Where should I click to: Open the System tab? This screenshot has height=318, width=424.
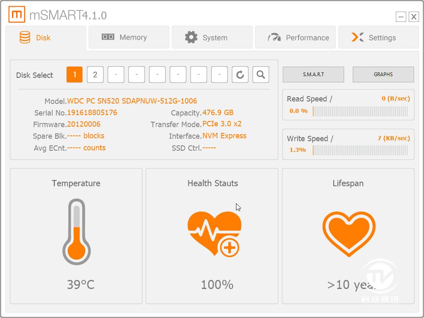(212, 37)
